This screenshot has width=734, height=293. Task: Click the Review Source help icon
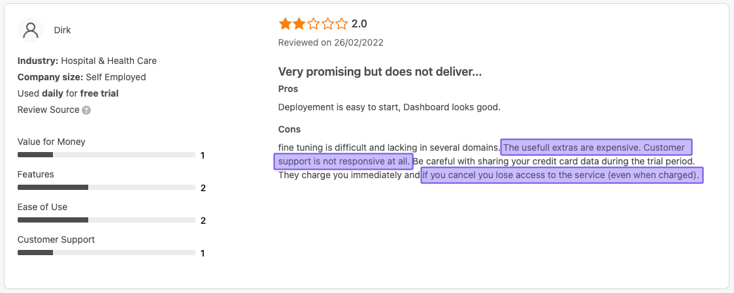click(86, 110)
